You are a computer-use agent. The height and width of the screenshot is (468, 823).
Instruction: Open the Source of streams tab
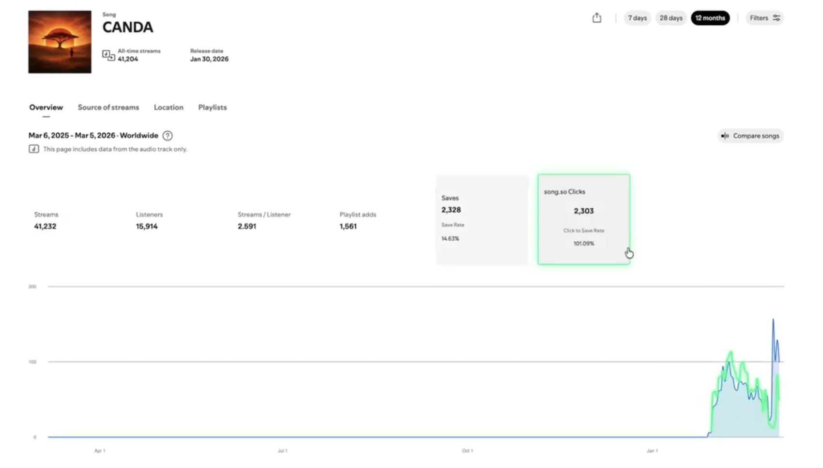108,108
